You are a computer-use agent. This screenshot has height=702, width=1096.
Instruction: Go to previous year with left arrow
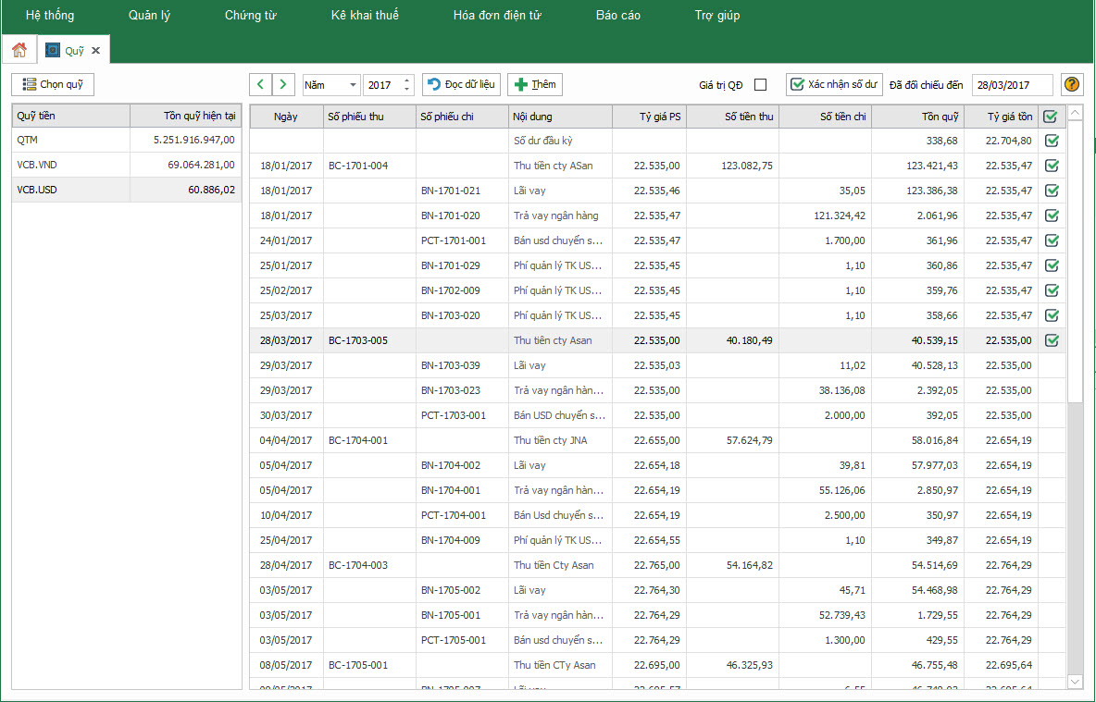261,84
